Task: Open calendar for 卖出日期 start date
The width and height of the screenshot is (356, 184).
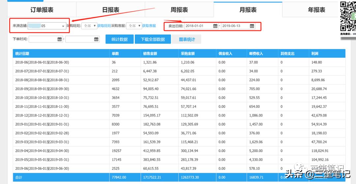Action: pos(215,26)
